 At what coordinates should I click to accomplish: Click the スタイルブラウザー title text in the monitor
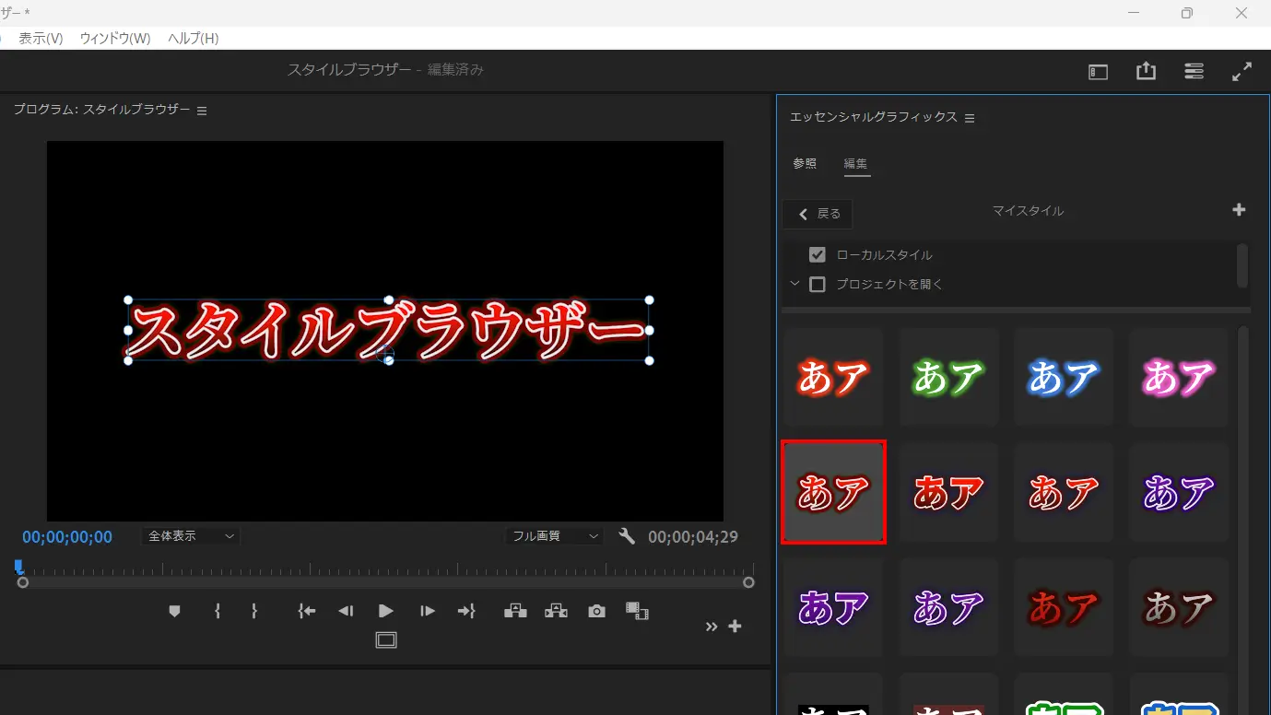(x=387, y=330)
